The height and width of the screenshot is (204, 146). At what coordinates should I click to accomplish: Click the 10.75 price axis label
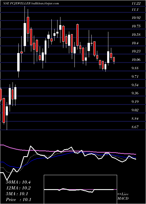(x=136, y=26)
